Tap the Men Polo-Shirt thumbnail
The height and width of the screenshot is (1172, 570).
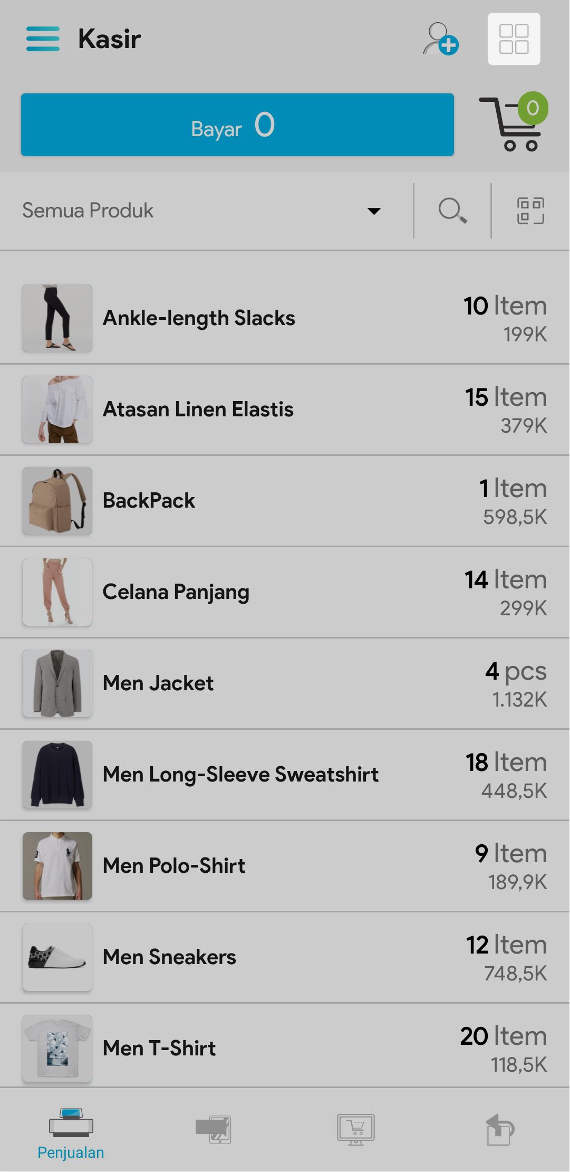point(57,866)
